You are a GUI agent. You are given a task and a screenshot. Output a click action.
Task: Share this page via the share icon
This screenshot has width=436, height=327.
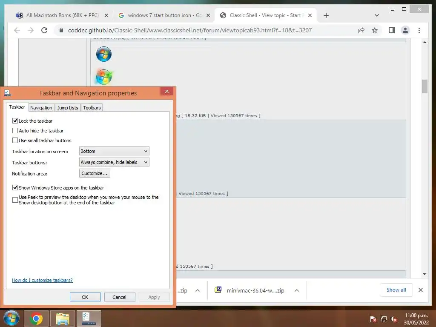(361, 30)
